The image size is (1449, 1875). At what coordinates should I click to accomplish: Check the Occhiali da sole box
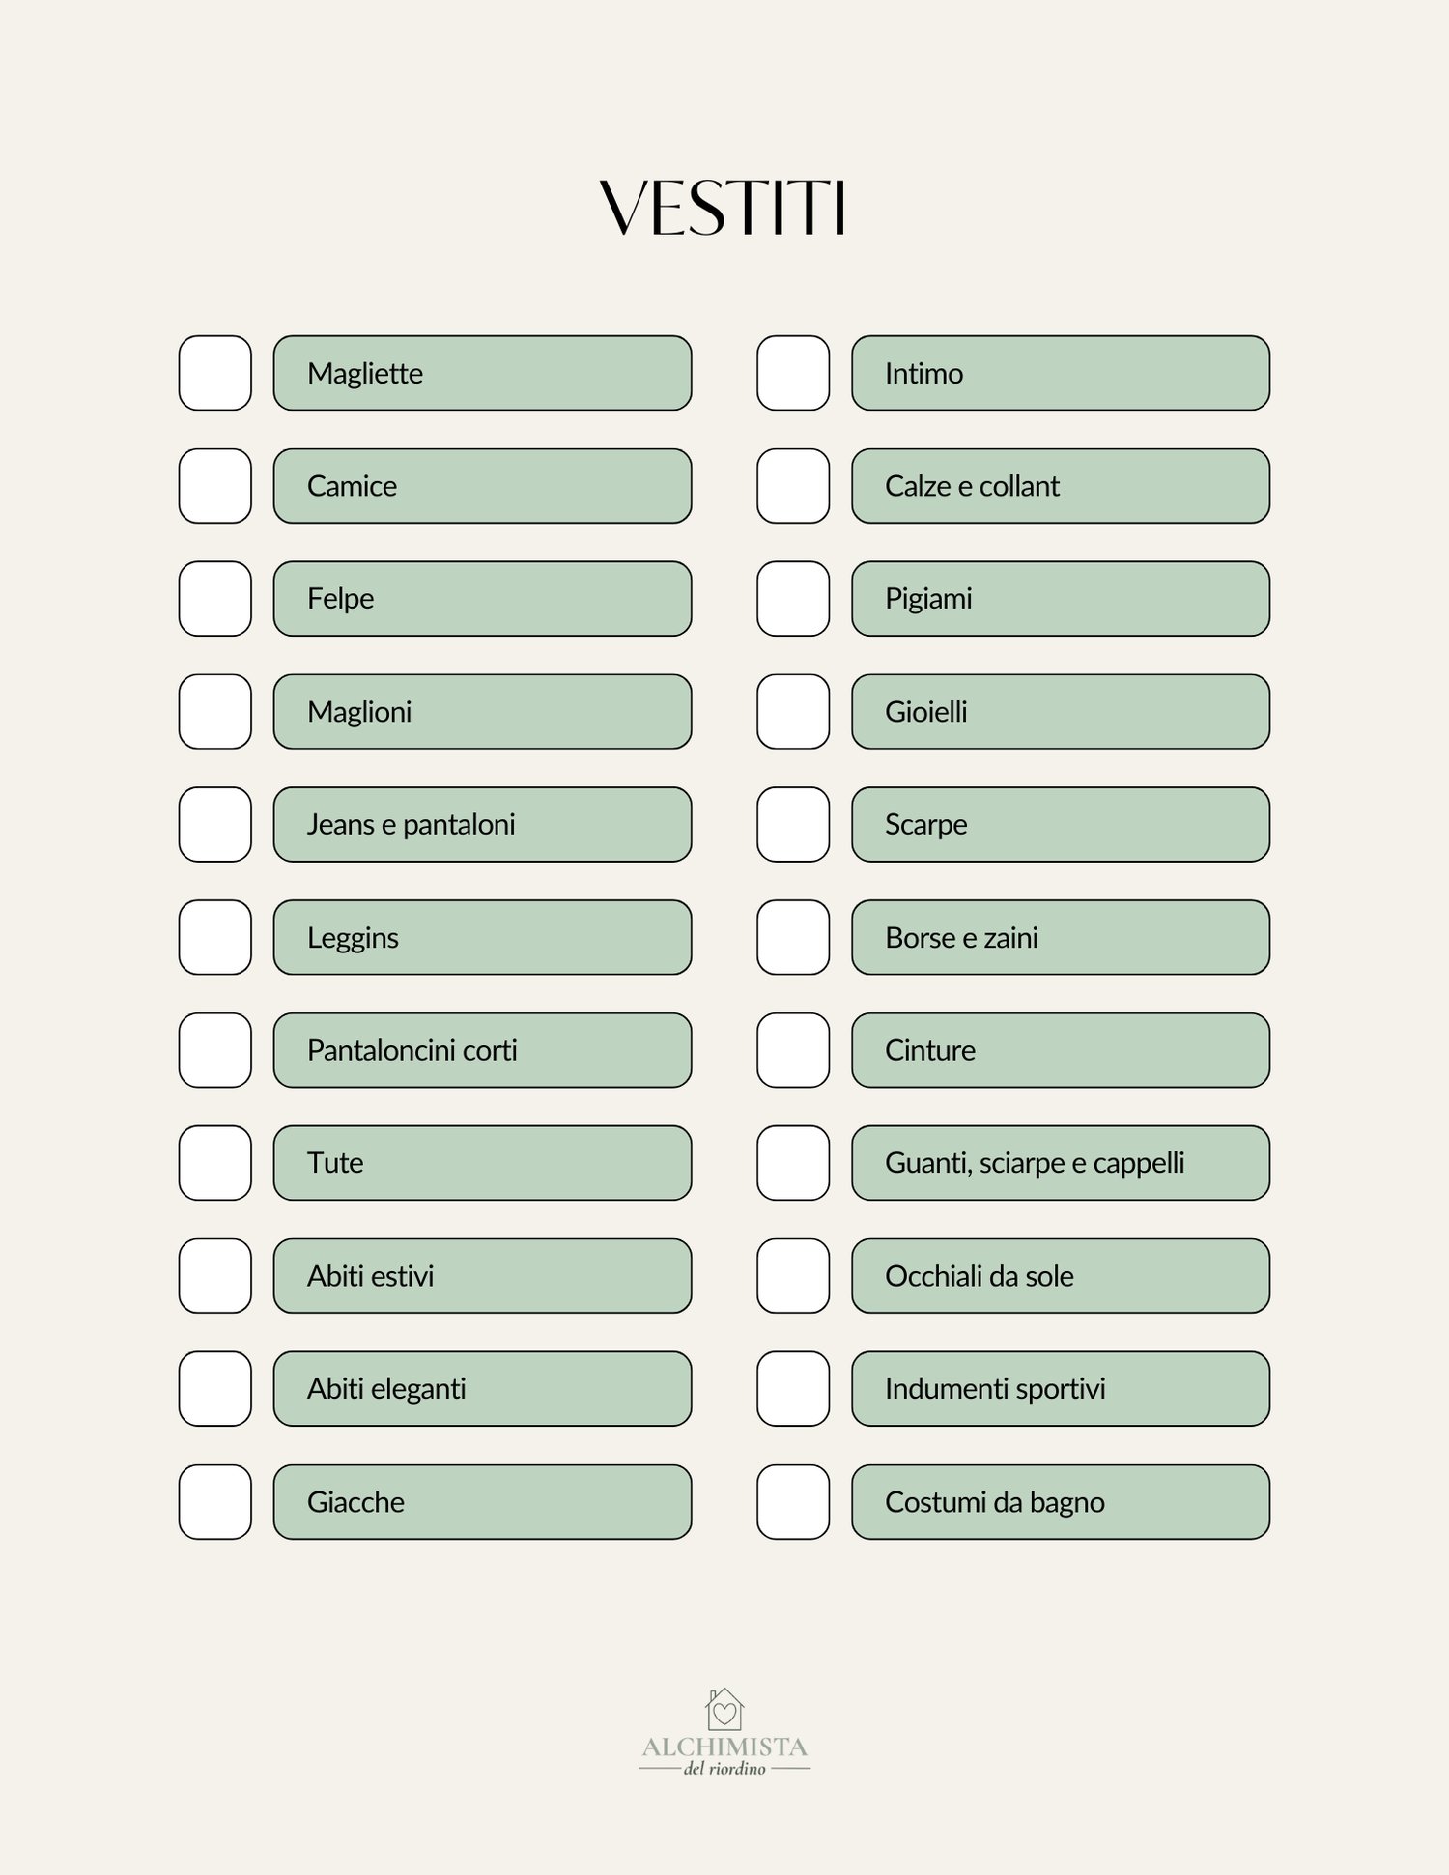pos(793,1276)
